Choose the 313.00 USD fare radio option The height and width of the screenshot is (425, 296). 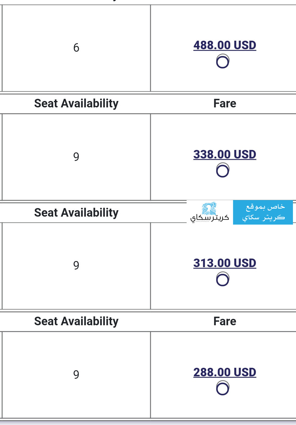click(x=223, y=279)
